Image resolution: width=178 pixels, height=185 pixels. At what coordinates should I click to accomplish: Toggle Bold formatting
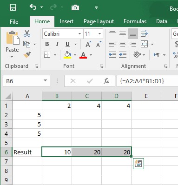coord(47,44)
